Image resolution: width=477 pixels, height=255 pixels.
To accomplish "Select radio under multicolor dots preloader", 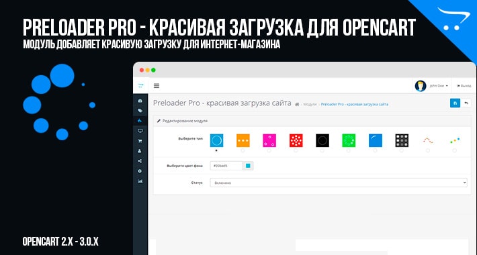I will click(454, 150).
